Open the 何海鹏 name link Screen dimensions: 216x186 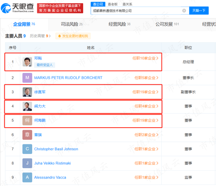point(40,120)
